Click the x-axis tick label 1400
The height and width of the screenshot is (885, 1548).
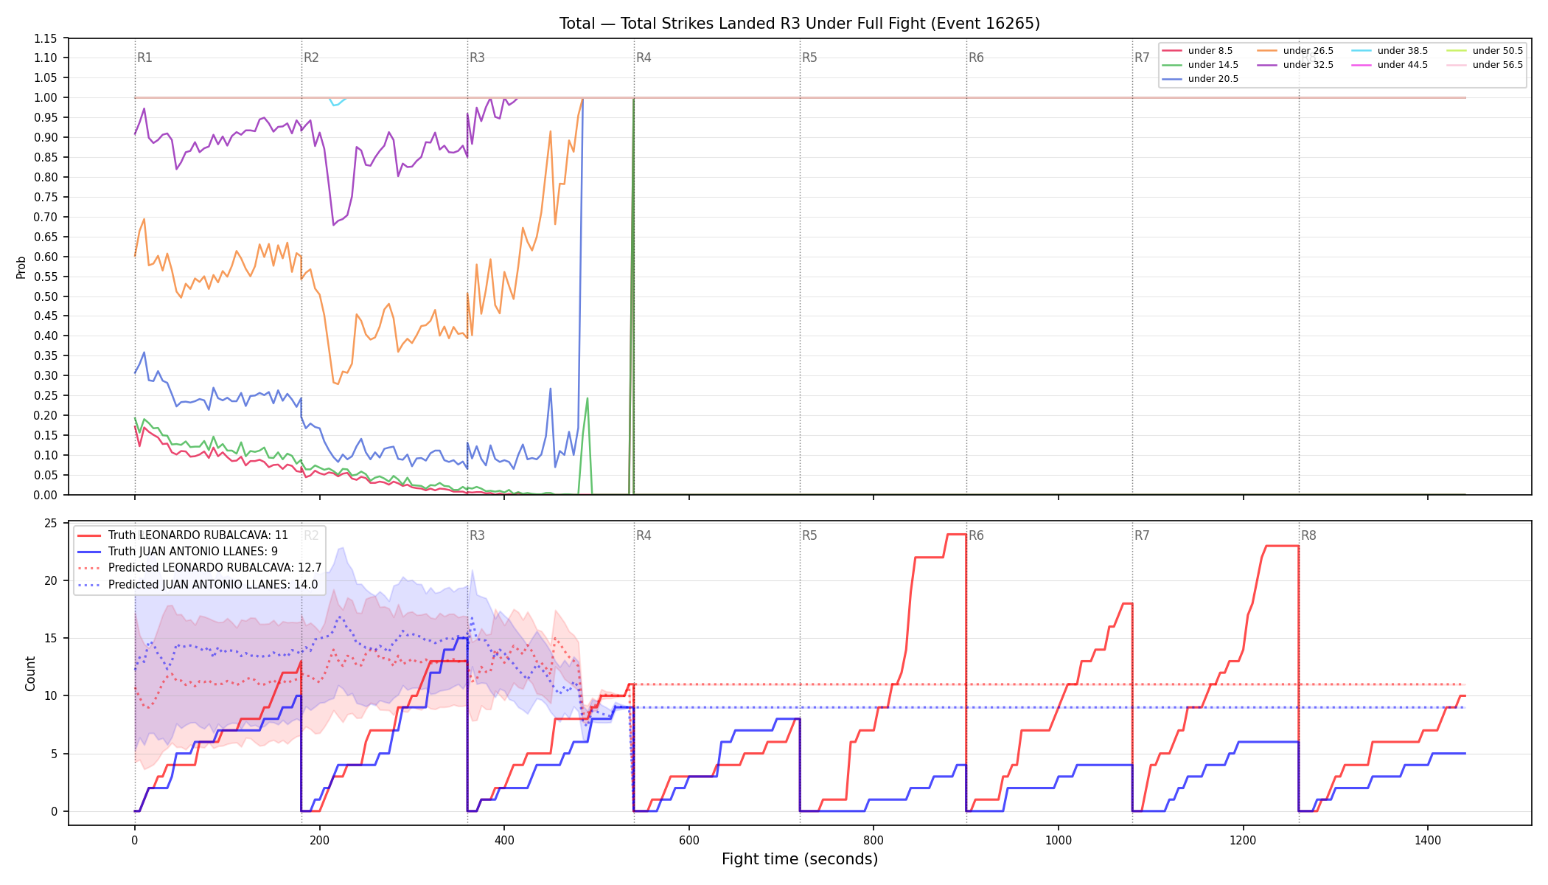(1428, 839)
